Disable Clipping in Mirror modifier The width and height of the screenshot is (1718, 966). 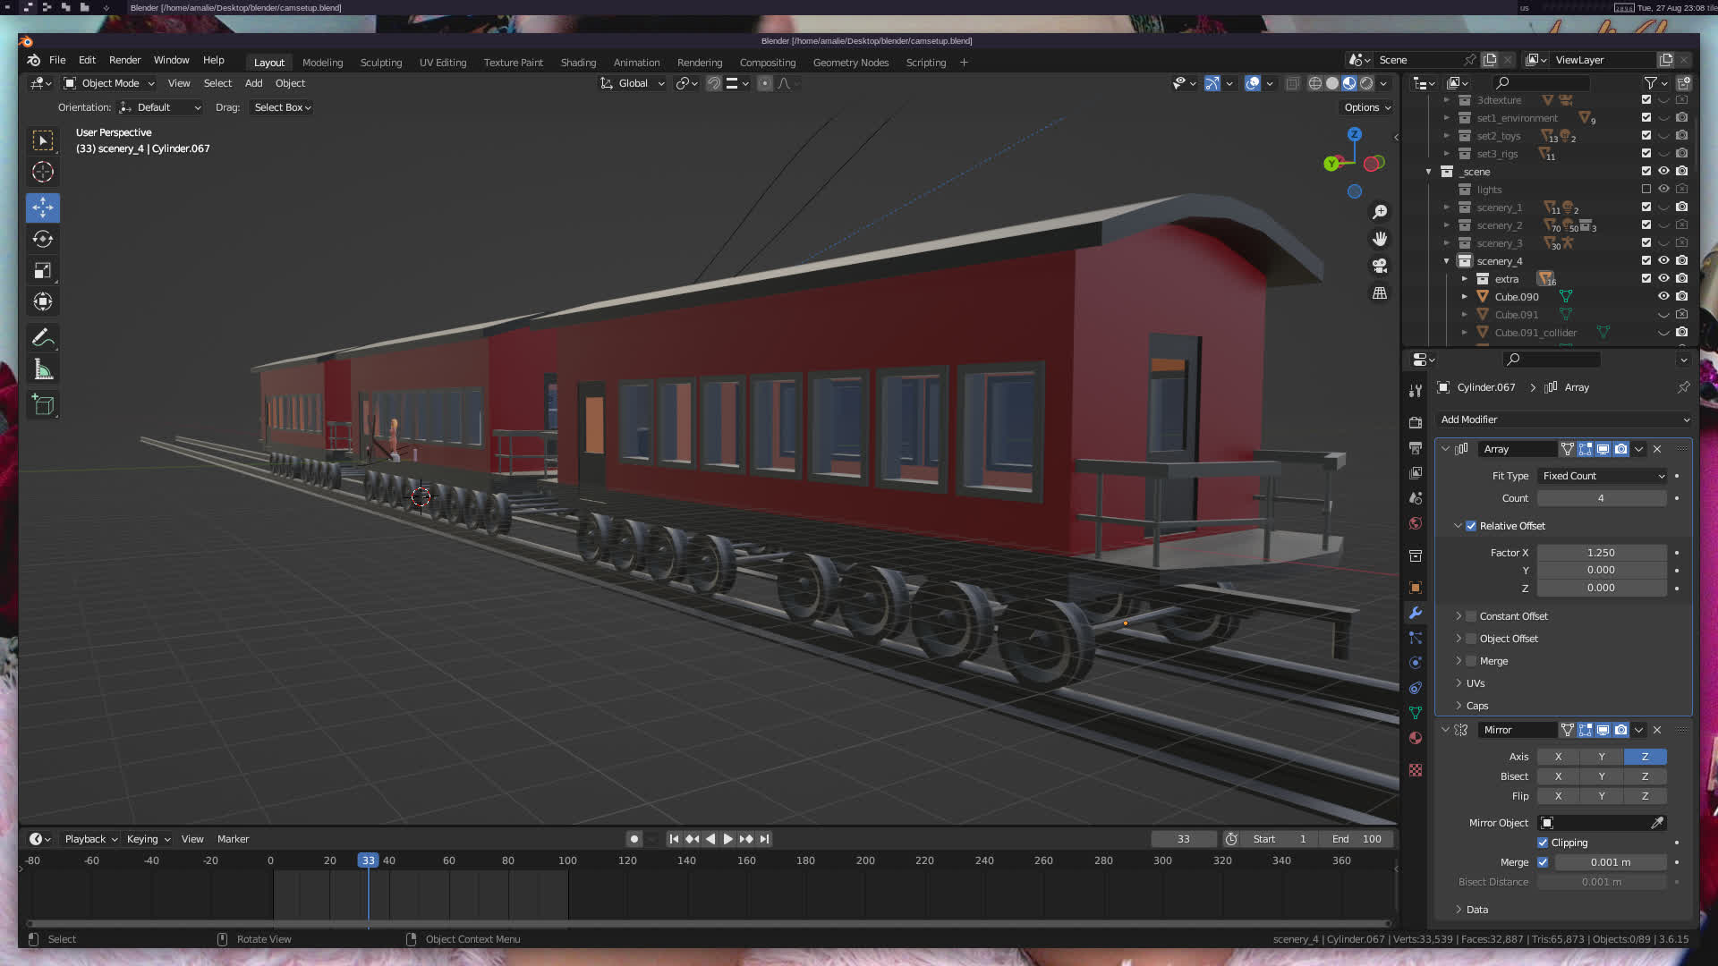click(x=1543, y=843)
